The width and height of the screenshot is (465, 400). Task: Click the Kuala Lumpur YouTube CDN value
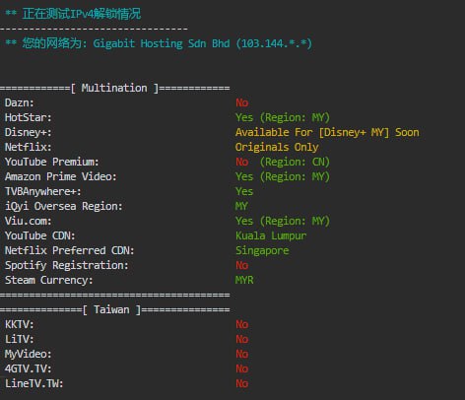[271, 235]
